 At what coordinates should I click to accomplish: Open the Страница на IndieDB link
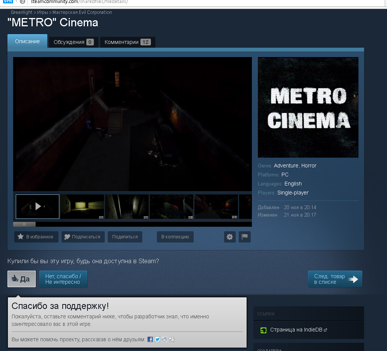296,330
